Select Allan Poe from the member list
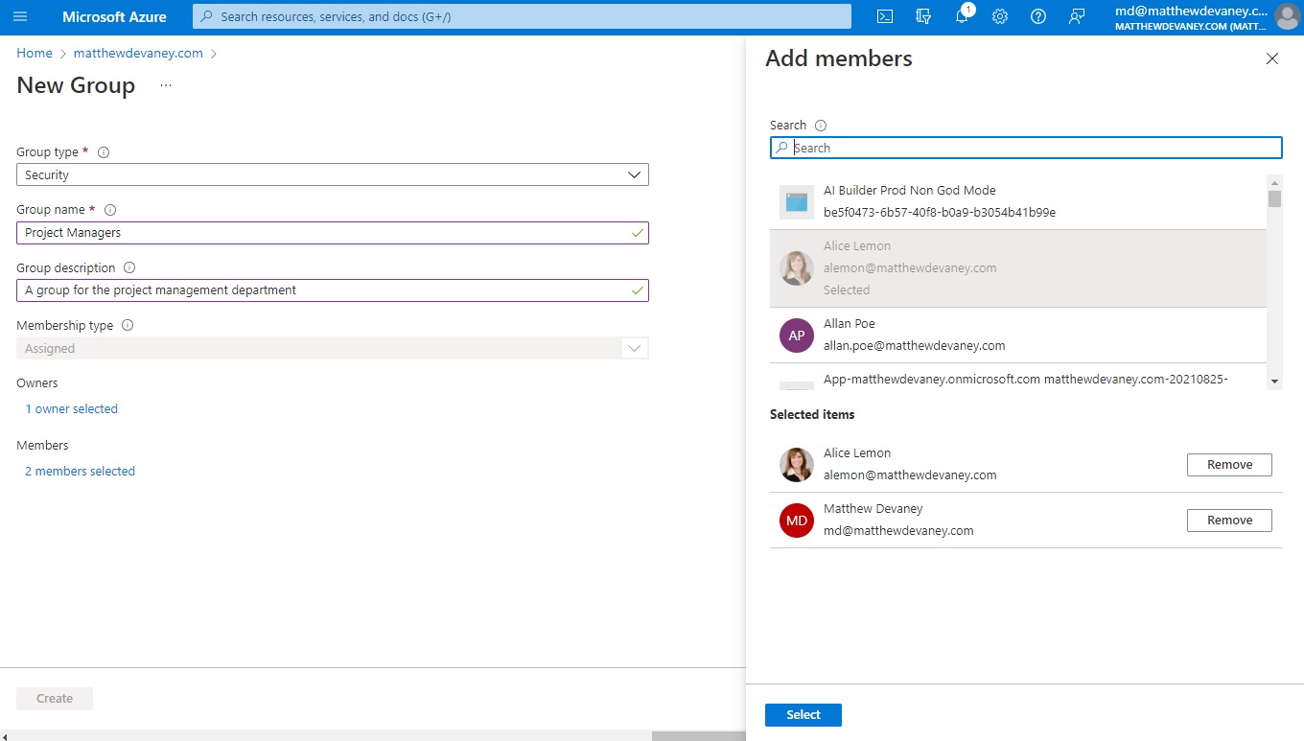The height and width of the screenshot is (741, 1304). point(1016,335)
